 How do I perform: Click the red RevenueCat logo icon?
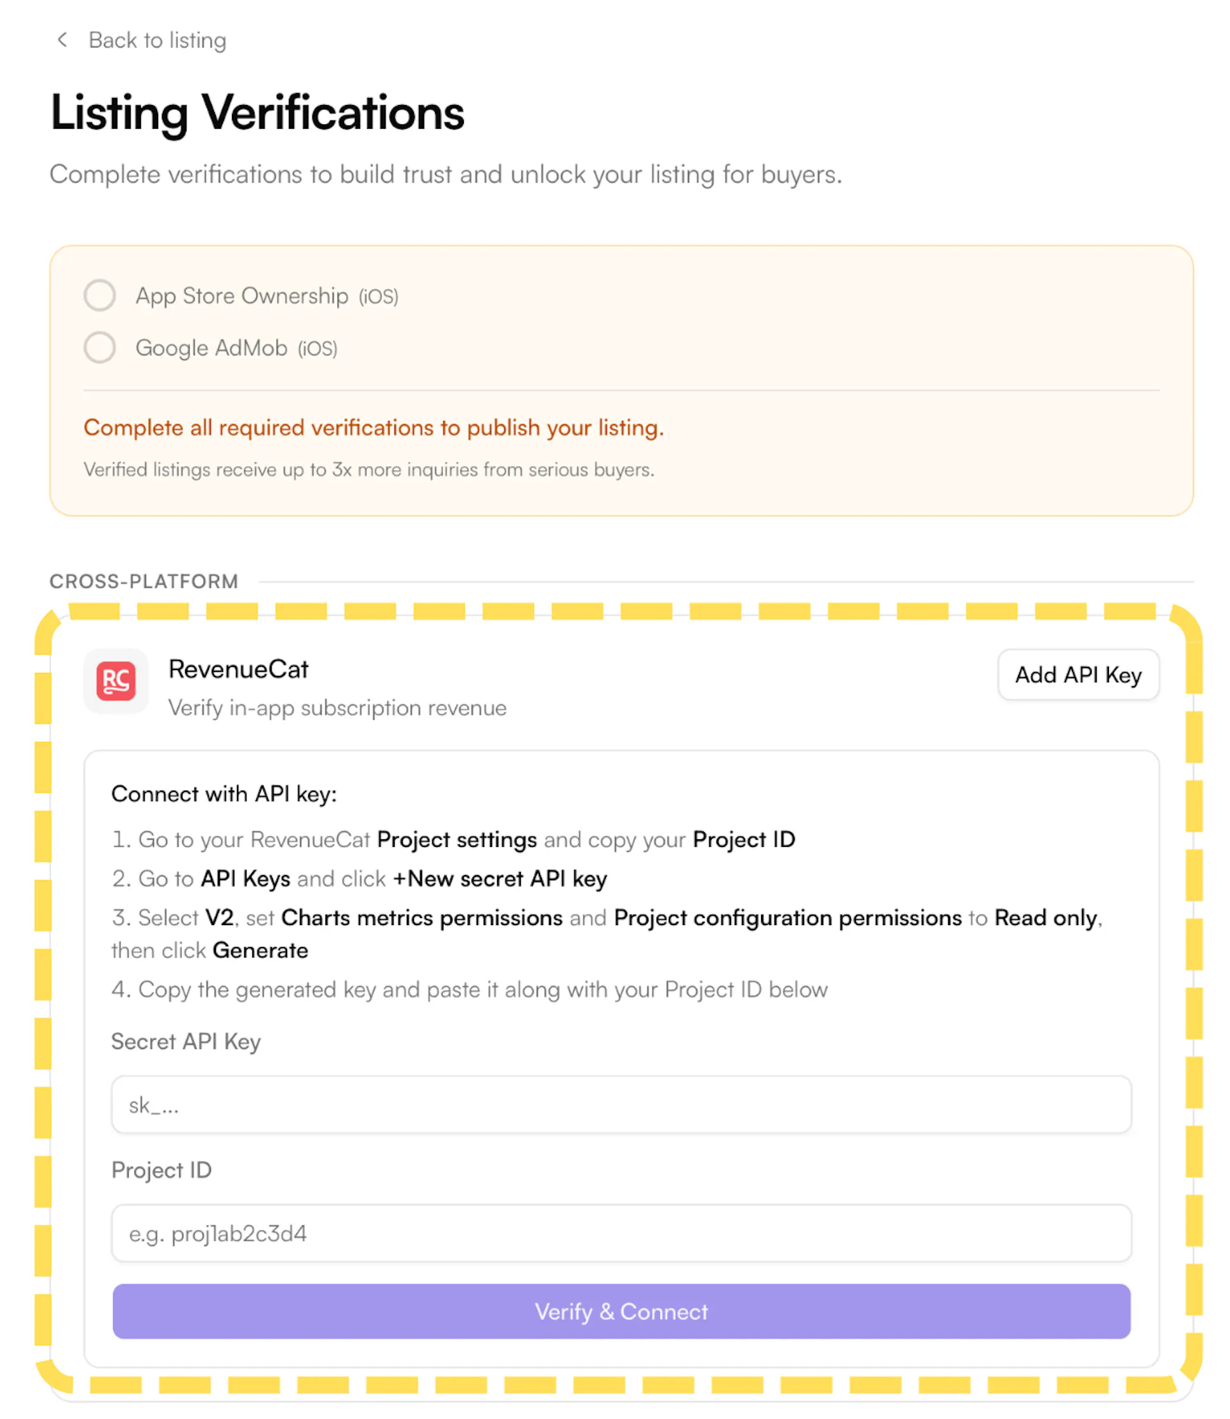click(116, 681)
